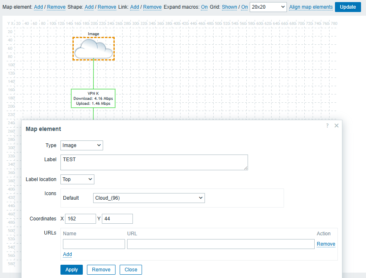Select the cloud image map element

(94, 48)
